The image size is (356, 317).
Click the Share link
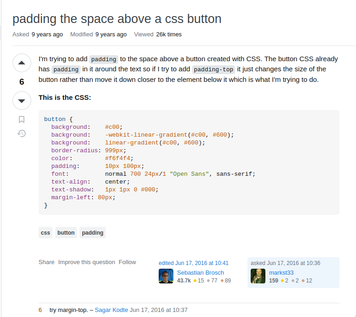coord(46,262)
